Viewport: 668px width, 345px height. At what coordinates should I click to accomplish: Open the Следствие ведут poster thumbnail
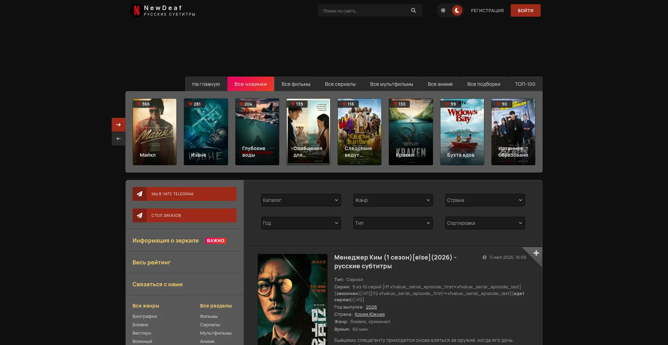(x=359, y=132)
